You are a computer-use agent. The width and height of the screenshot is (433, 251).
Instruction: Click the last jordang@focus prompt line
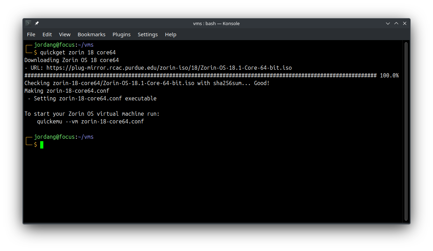click(64, 137)
